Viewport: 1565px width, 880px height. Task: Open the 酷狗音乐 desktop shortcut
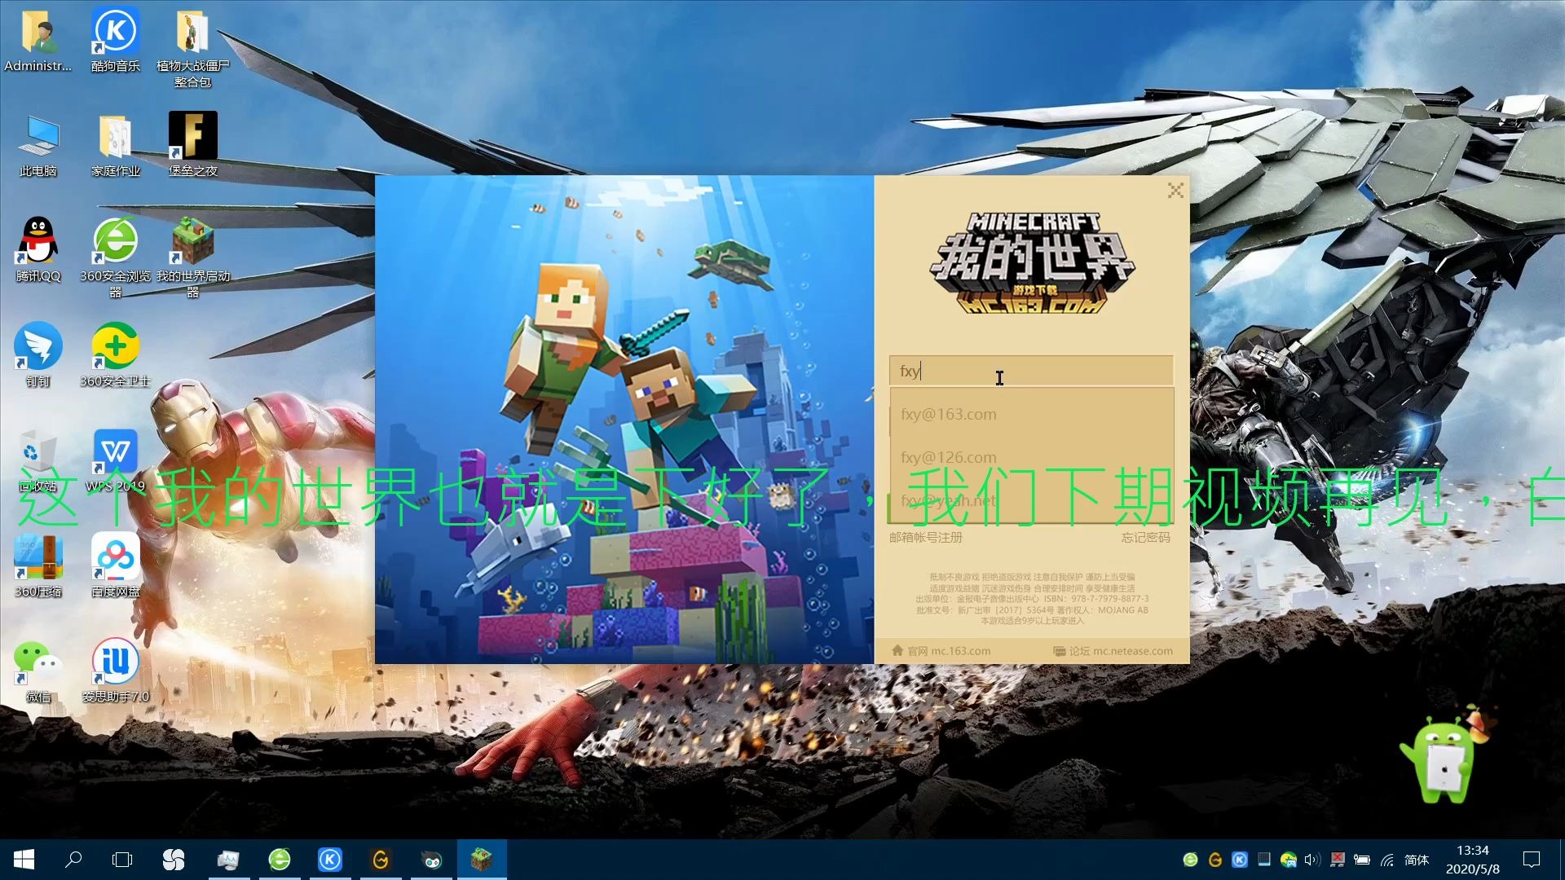[x=116, y=41]
